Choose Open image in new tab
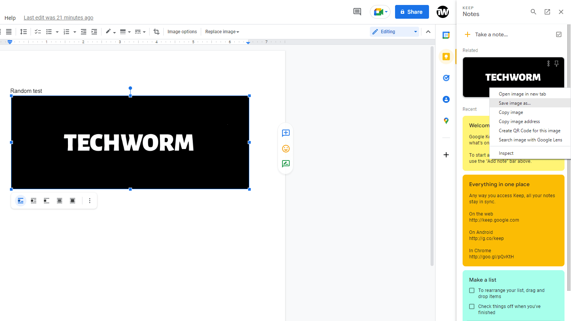The height and width of the screenshot is (321, 571). pyautogui.click(x=530, y=94)
